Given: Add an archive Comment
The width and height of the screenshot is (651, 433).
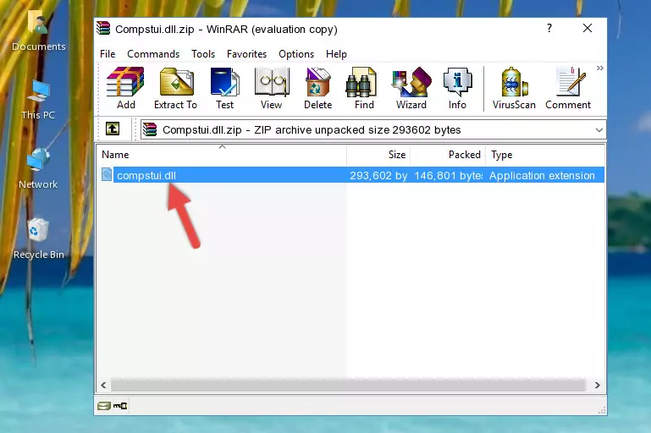Looking at the screenshot, I should (x=568, y=88).
